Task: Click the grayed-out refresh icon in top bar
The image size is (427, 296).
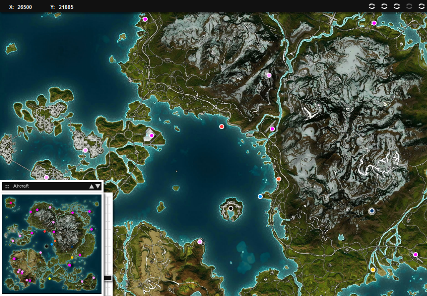Action: click(x=409, y=6)
